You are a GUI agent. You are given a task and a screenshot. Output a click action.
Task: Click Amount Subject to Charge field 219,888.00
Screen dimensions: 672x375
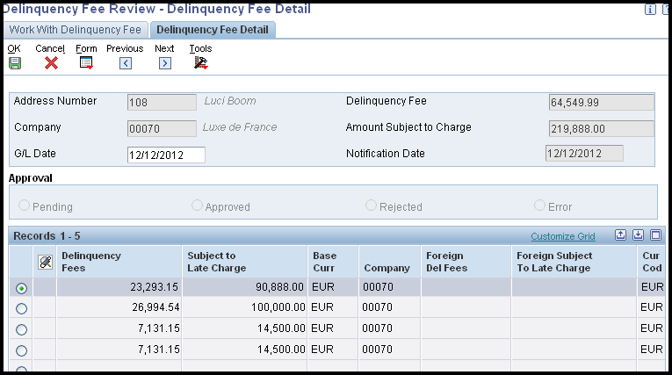[601, 128]
